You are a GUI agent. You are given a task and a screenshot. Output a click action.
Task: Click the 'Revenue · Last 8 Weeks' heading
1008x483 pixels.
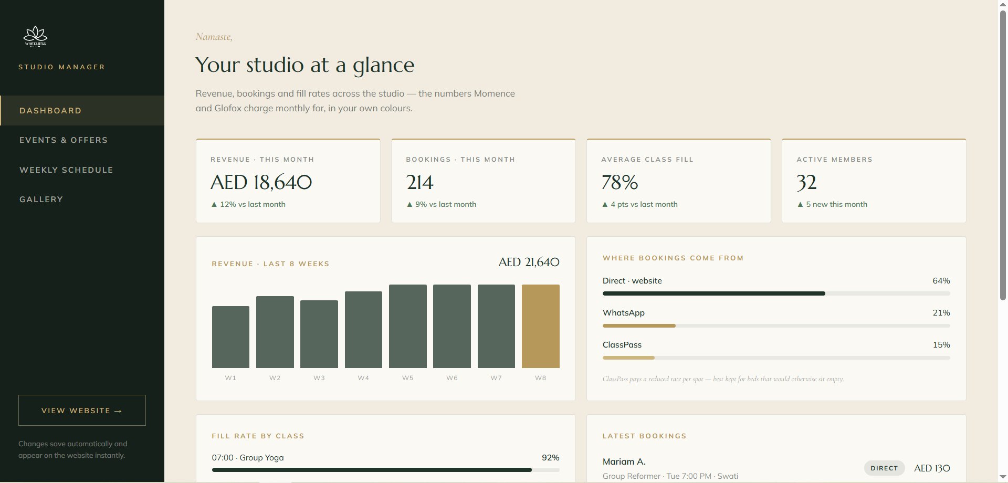[x=271, y=264]
